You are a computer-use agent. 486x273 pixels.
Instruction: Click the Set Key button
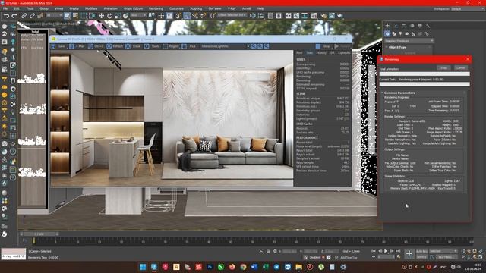(421, 257)
